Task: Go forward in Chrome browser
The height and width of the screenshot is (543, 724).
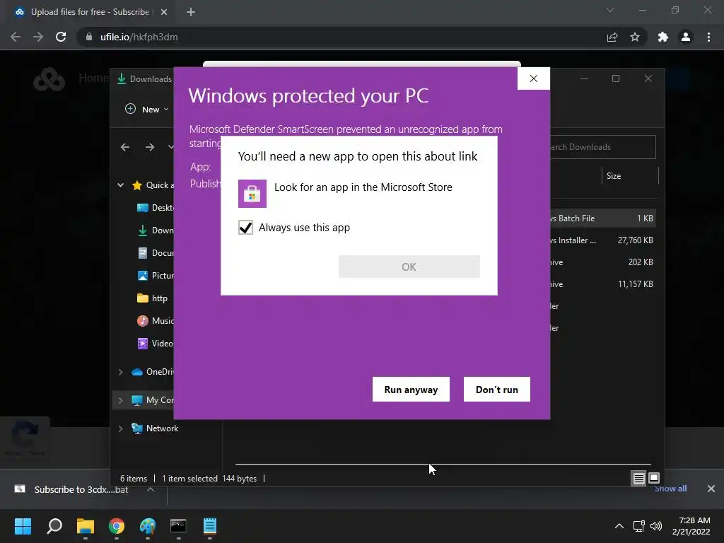Action: [x=38, y=37]
